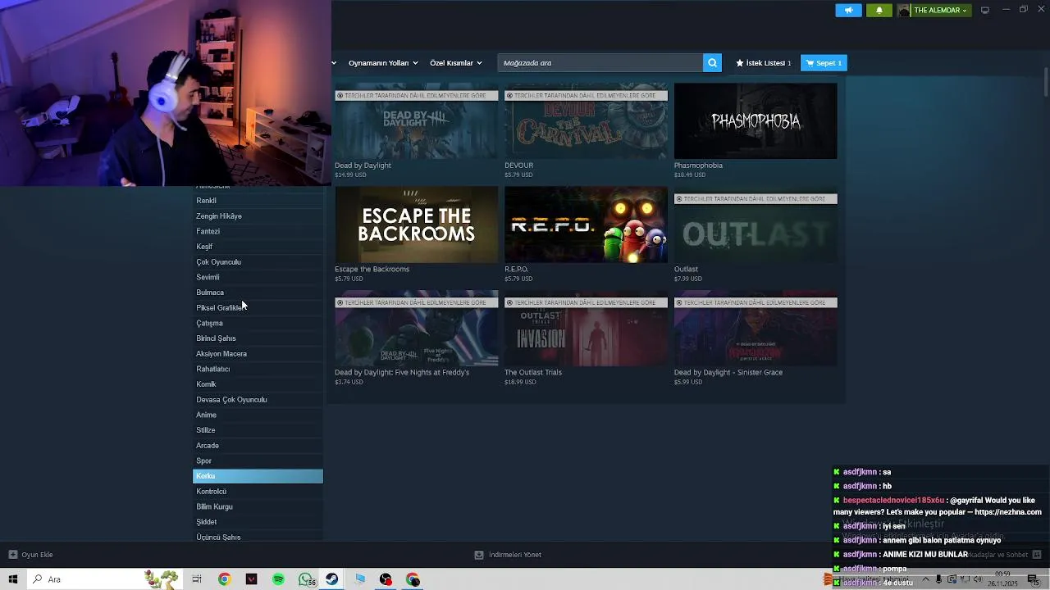Open the İstek Listesi wishlist

(763, 63)
